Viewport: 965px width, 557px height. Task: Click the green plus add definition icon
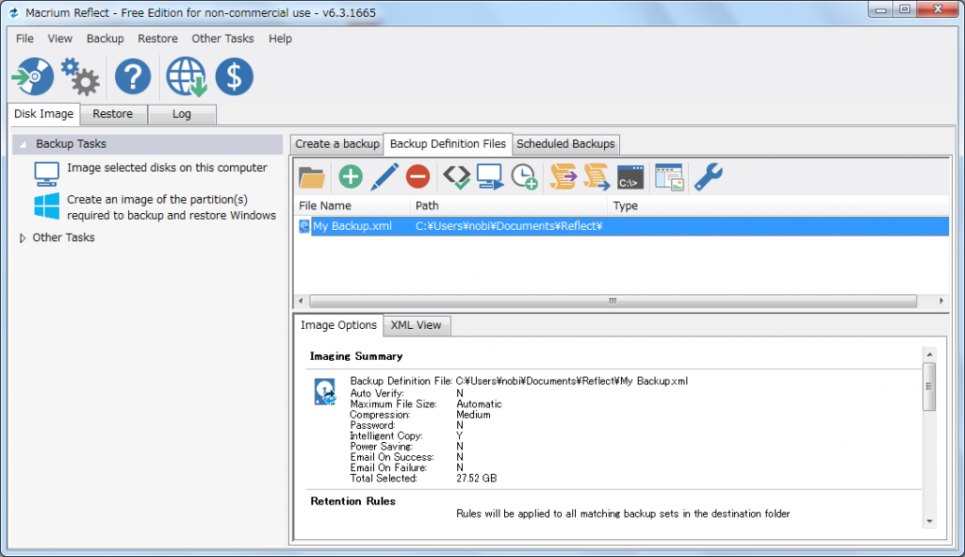tap(351, 176)
